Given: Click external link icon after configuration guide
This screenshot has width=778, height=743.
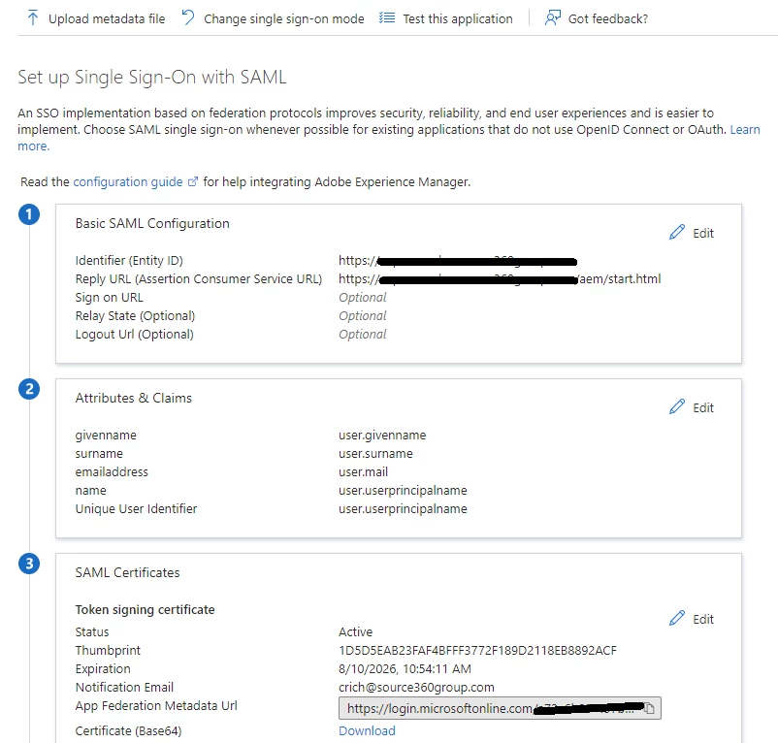Looking at the screenshot, I should point(193,182).
